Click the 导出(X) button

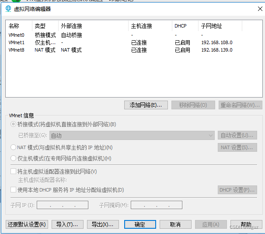click(103, 224)
